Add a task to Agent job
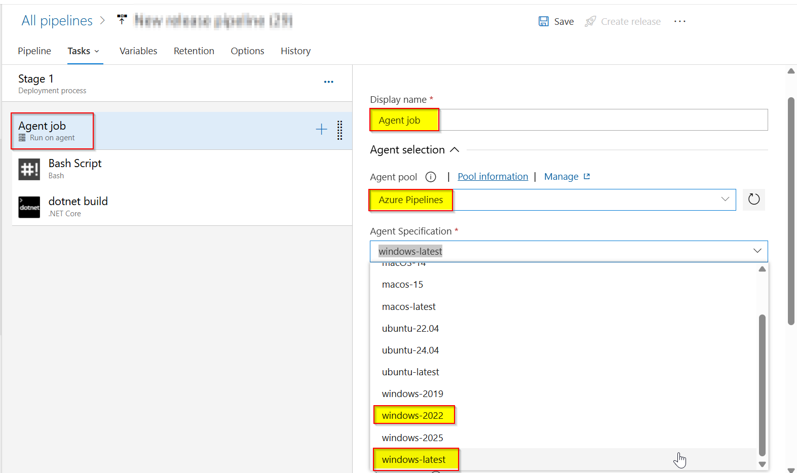This screenshot has height=473, width=797. (321, 130)
